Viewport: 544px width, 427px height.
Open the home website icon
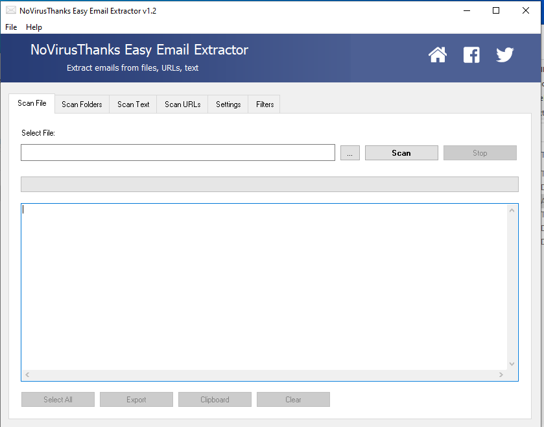pos(438,55)
